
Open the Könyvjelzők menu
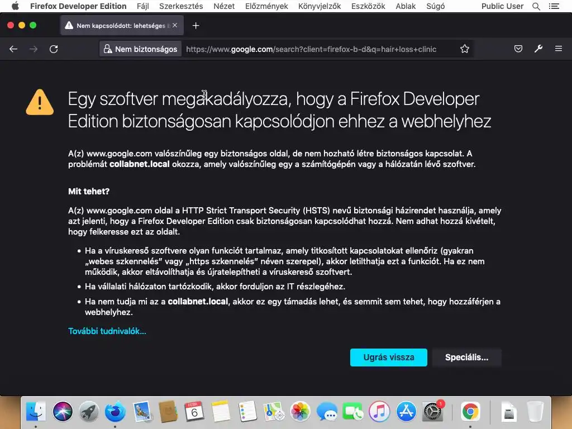pos(320,6)
